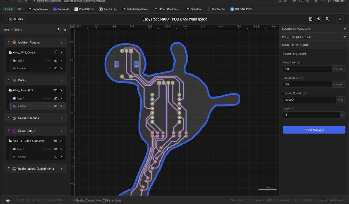Screen dimensions: 349x204
Task: Toggle Preview visibility under Xiao_LIF-Edge_Cuts.gm1
Action: [55, 157]
